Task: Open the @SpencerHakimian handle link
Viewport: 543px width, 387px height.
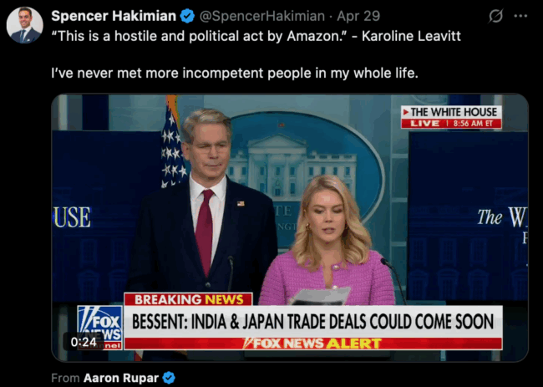Action: (262, 16)
